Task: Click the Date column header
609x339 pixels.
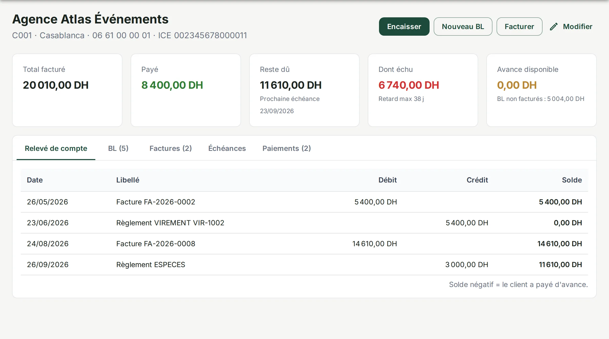Action: 35,180
